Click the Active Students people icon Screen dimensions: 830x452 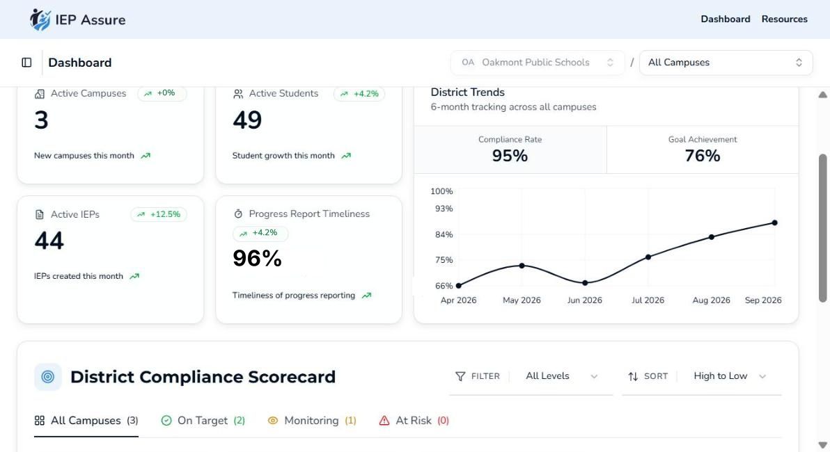(237, 94)
